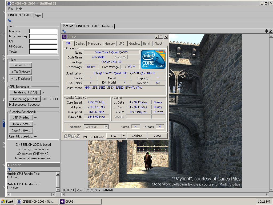Click the zoom triangle icon in picture viewer
Viewport: 273px width, 205px height.
271,31
